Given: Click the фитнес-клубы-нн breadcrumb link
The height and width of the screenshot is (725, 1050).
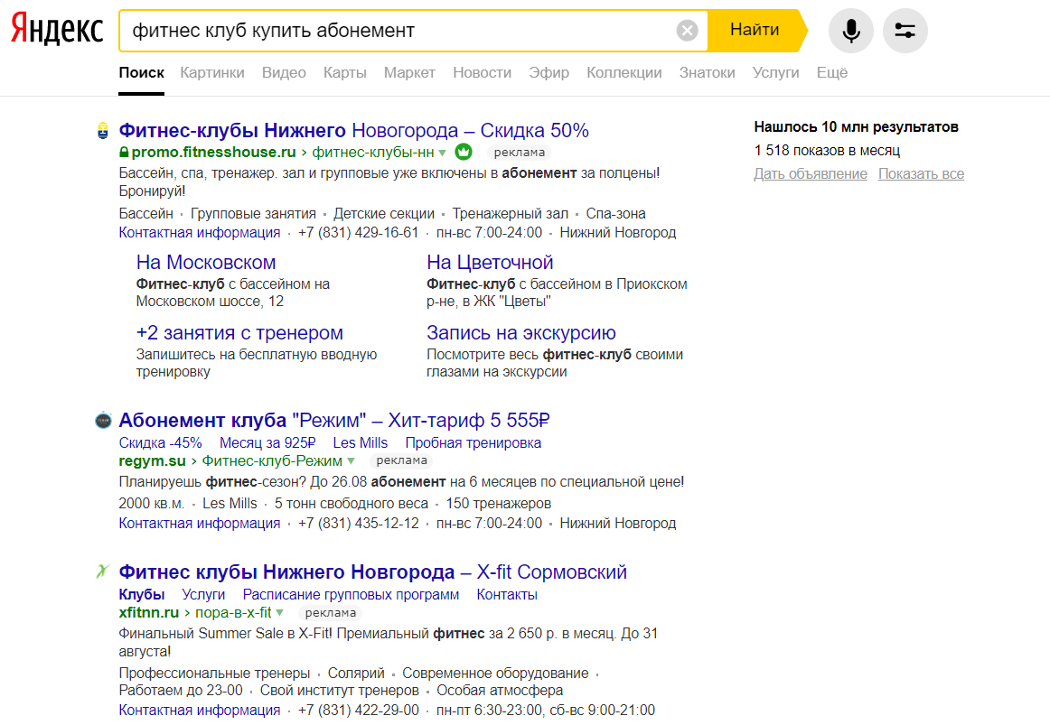Looking at the screenshot, I should click(373, 153).
